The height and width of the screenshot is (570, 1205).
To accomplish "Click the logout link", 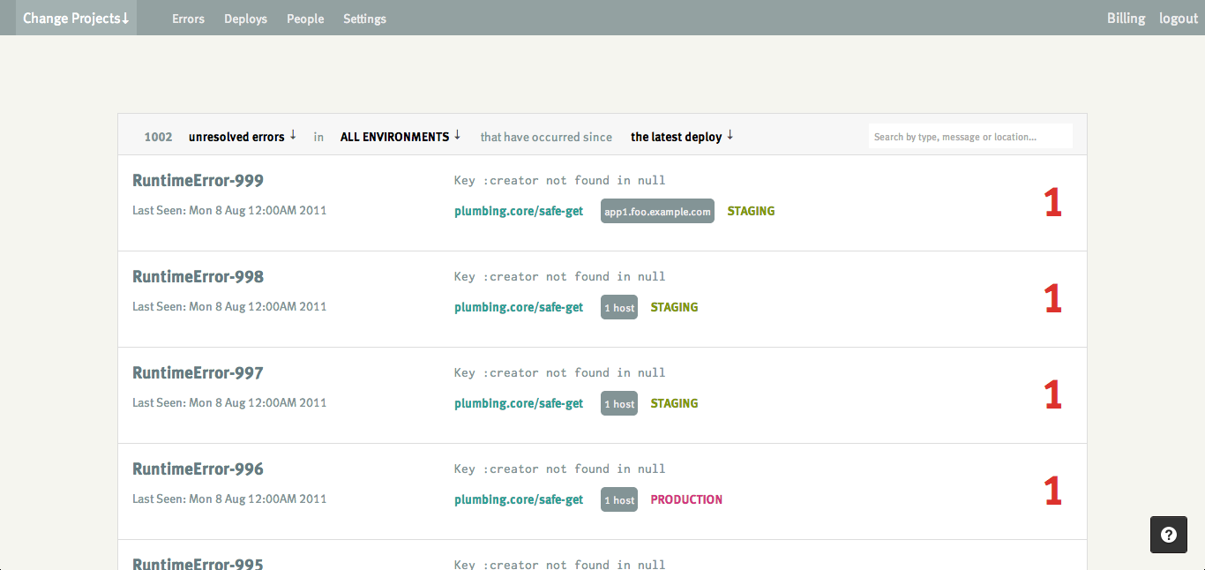I will pyautogui.click(x=1178, y=19).
